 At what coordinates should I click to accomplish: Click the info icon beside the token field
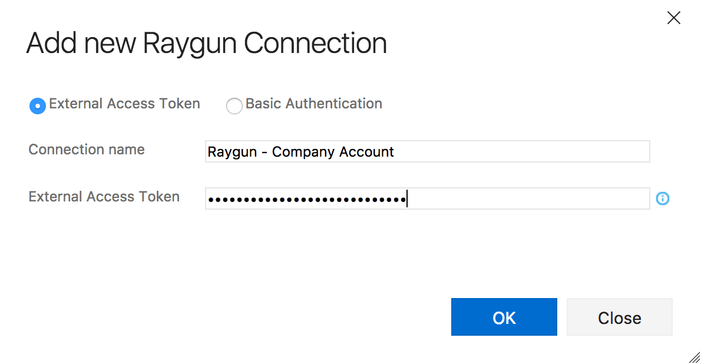click(663, 198)
